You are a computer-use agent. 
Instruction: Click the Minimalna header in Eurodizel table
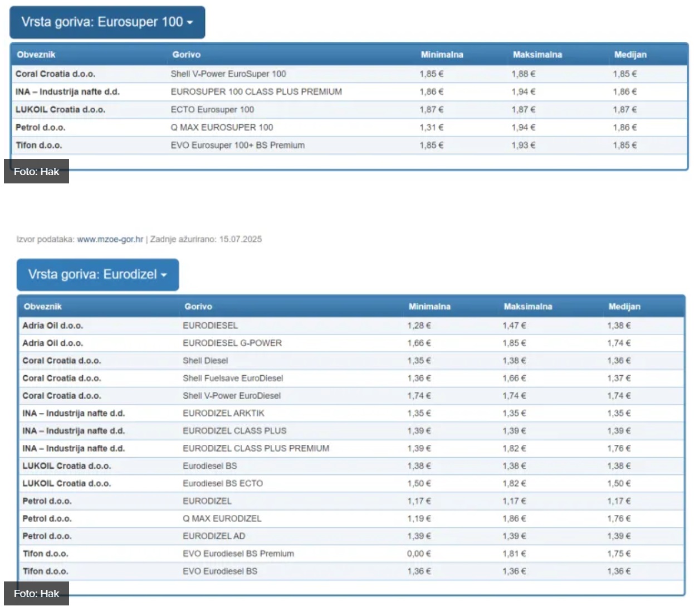pyautogui.click(x=429, y=307)
